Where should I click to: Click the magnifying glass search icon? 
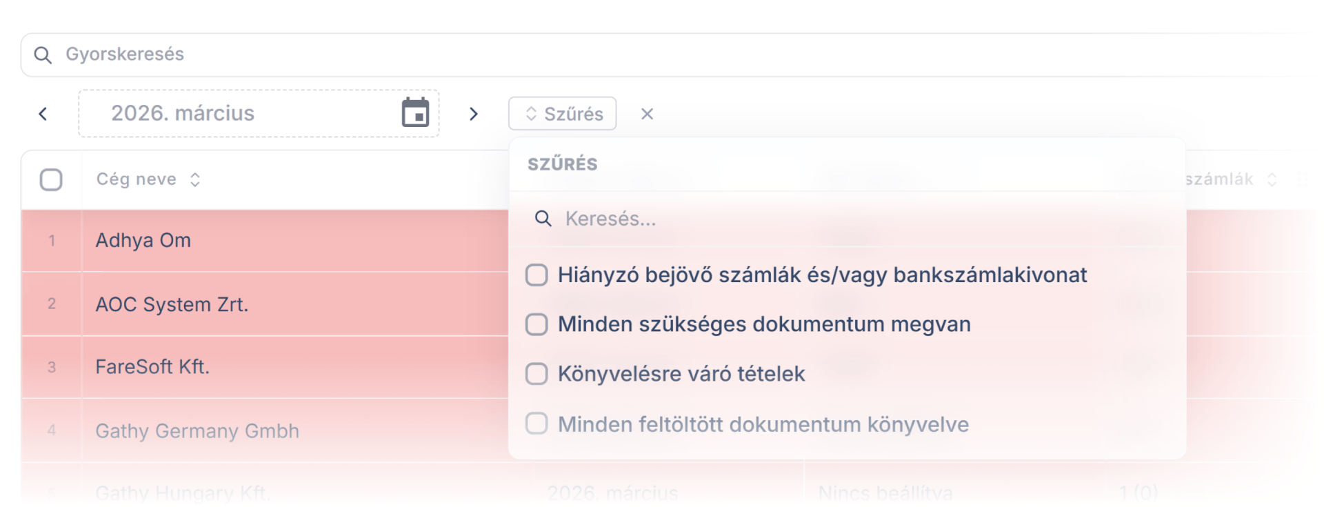[x=43, y=54]
